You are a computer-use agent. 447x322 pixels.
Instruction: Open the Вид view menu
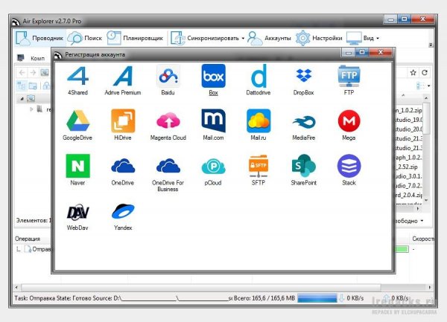pyautogui.click(x=363, y=38)
